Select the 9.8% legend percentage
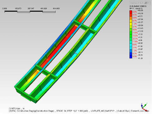Viewport: 152px width, 114px height. click(135, 30)
